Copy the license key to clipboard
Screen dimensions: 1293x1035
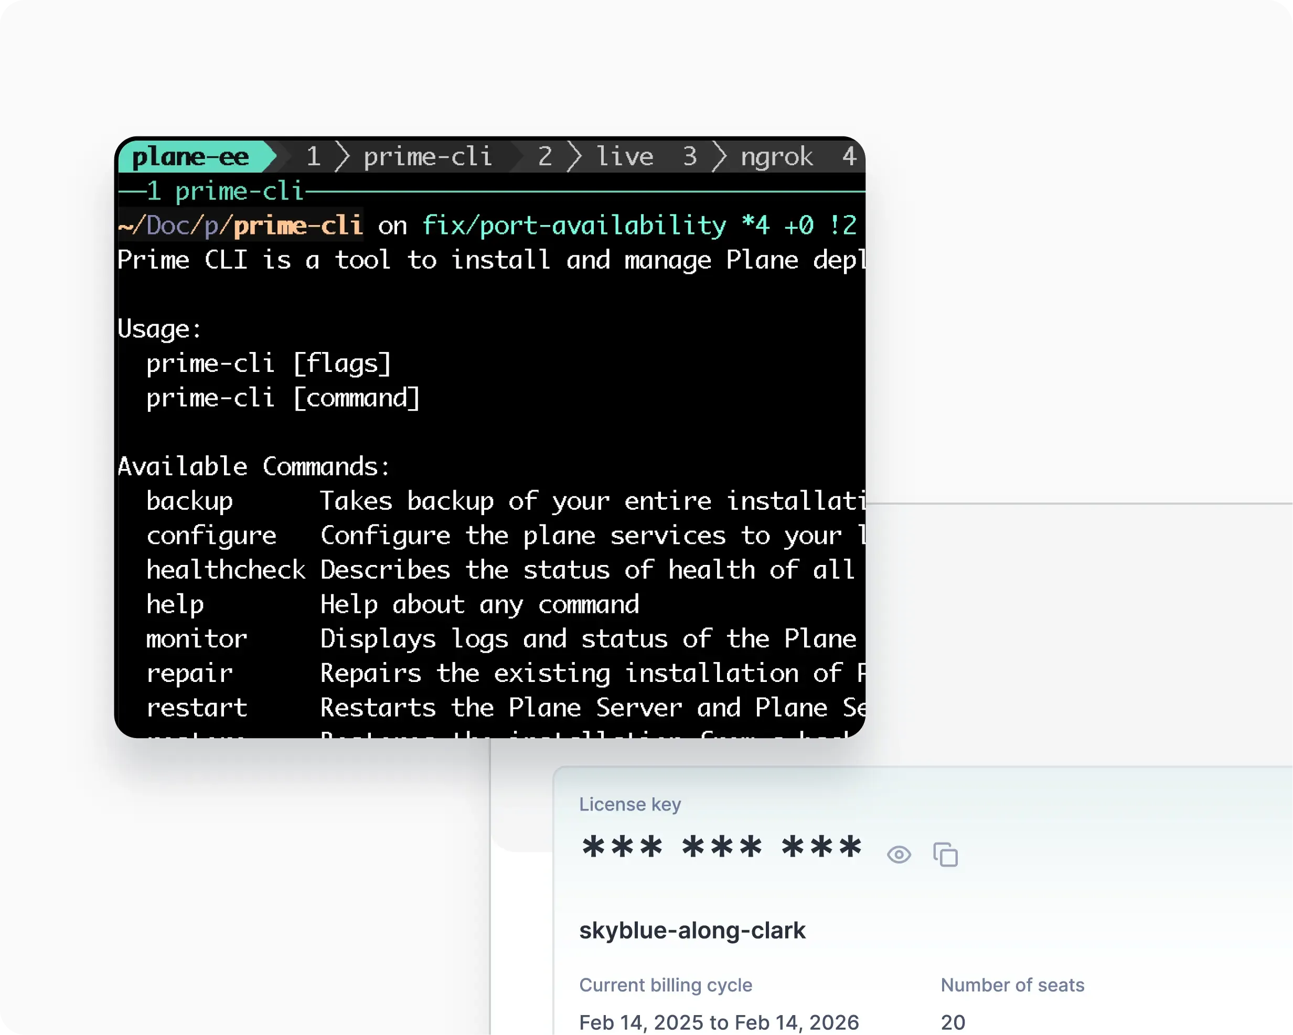point(946,856)
